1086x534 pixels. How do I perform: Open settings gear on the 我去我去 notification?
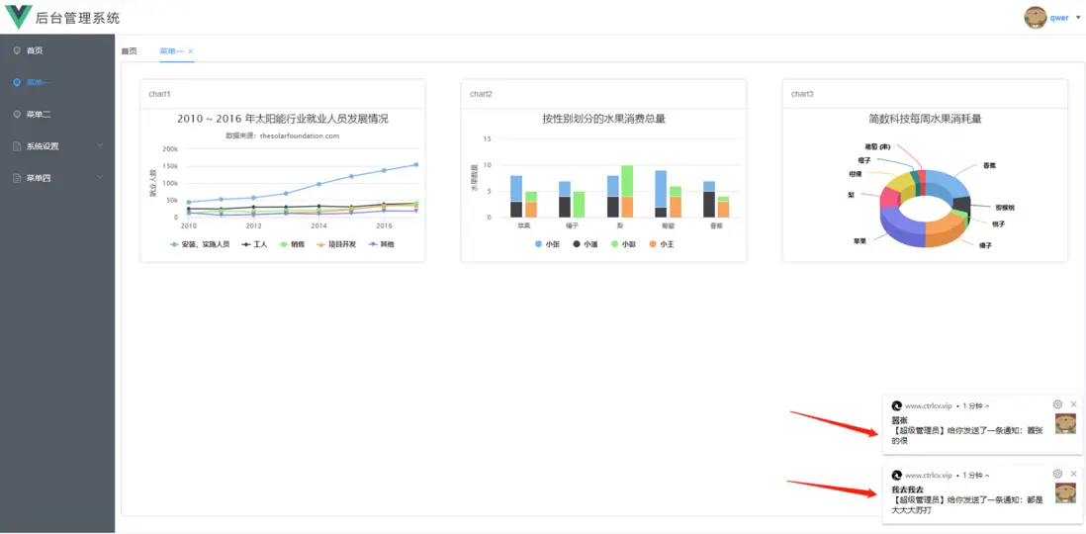[1057, 474]
